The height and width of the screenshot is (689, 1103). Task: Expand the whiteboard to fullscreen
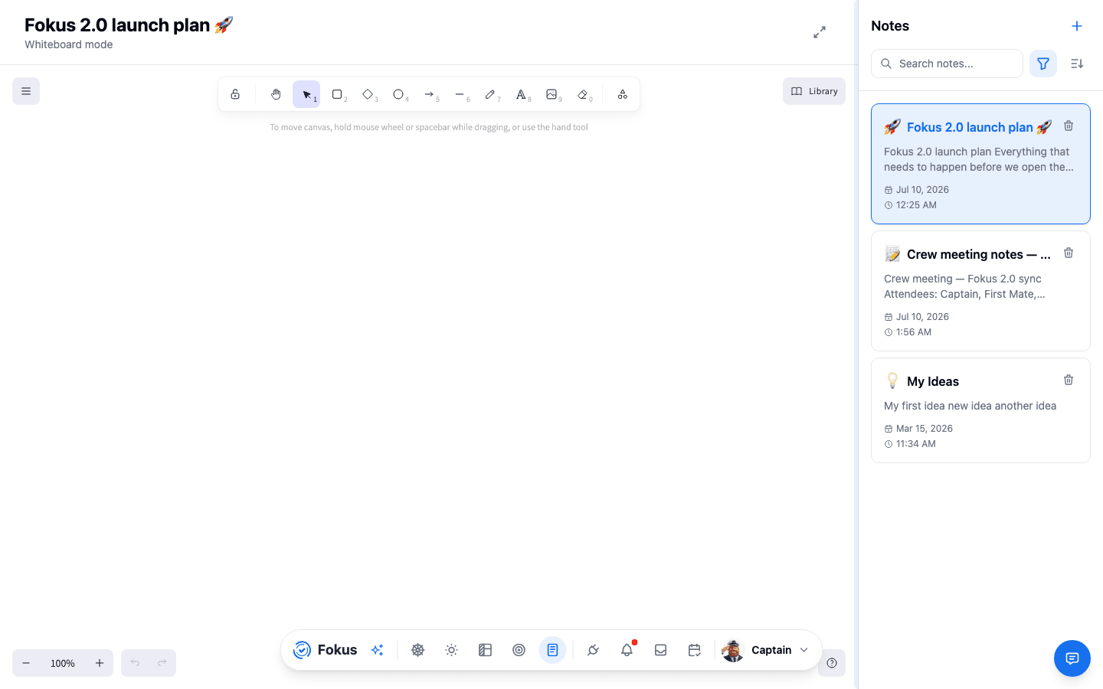[x=820, y=32]
